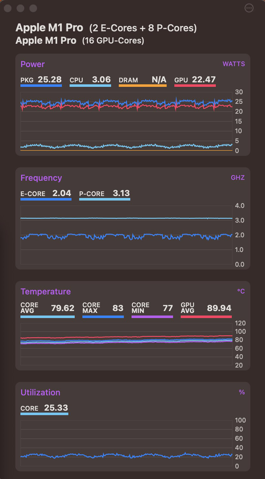This screenshot has height=479, width=265.
Task: Select the CPU 3.06 power reading
Action: [x=90, y=81]
